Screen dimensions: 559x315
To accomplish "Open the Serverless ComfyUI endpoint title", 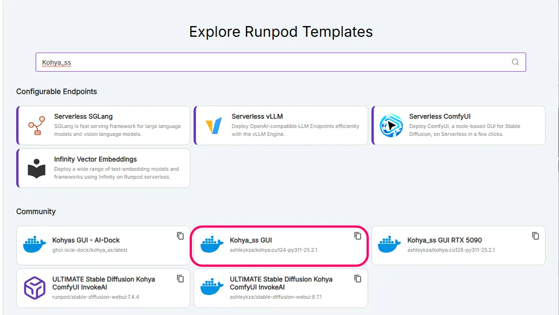I will [x=440, y=116].
